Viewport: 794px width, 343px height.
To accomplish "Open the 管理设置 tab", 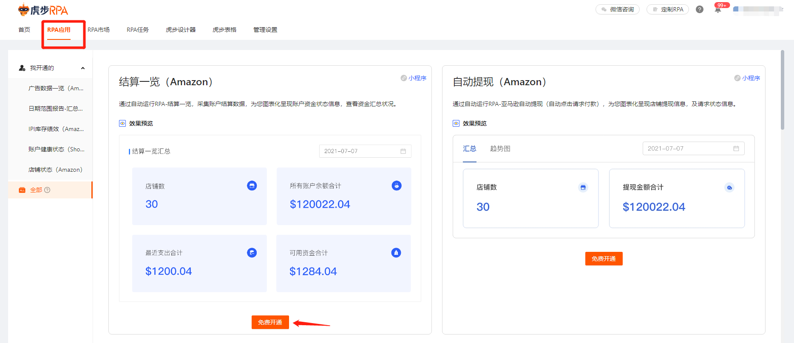I will pyautogui.click(x=265, y=30).
